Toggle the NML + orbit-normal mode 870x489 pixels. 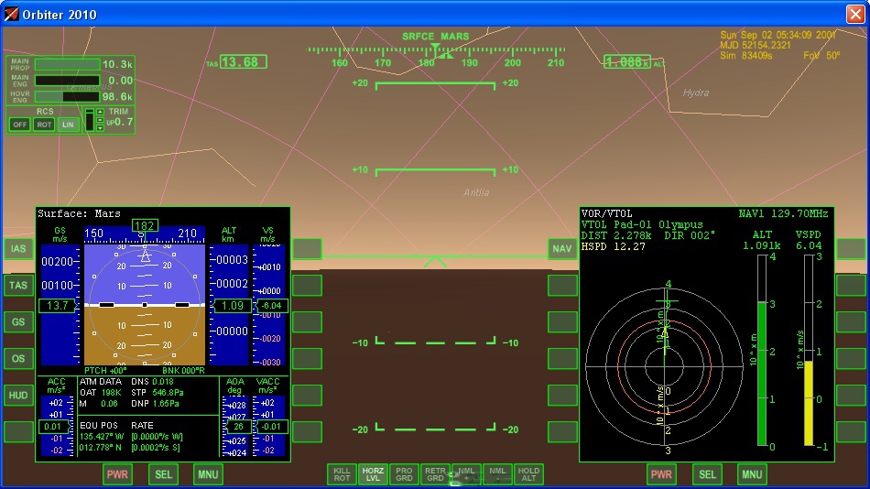[466, 474]
